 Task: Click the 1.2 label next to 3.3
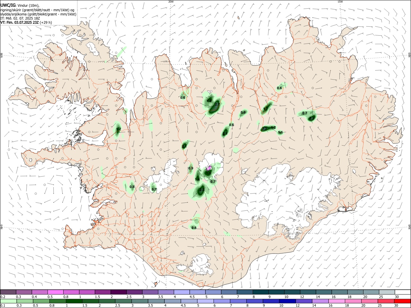(x=273, y=127)
